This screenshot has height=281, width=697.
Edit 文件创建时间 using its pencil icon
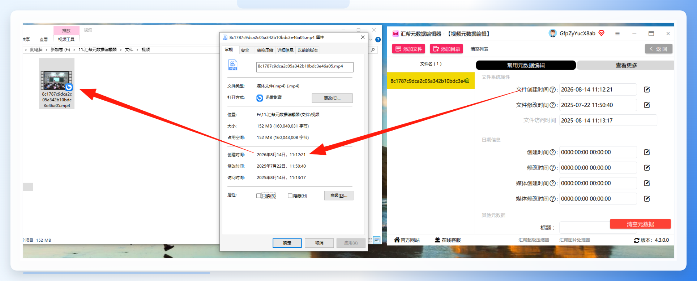coord(647,89)
